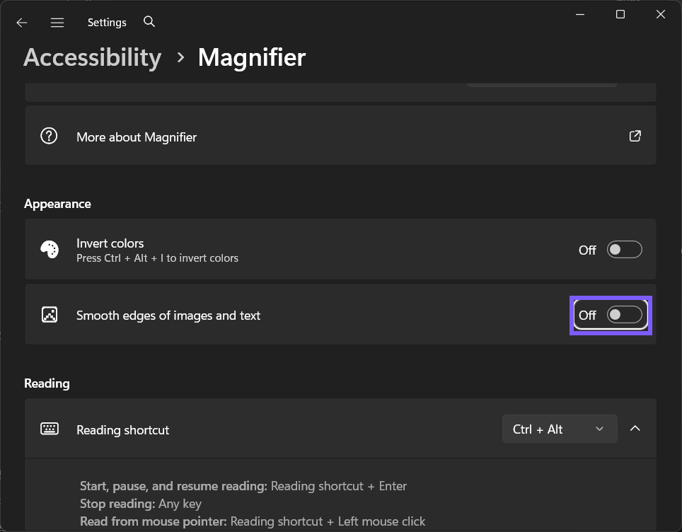Open the Settings search icon

pyautogui.click(x=149, y=22)
